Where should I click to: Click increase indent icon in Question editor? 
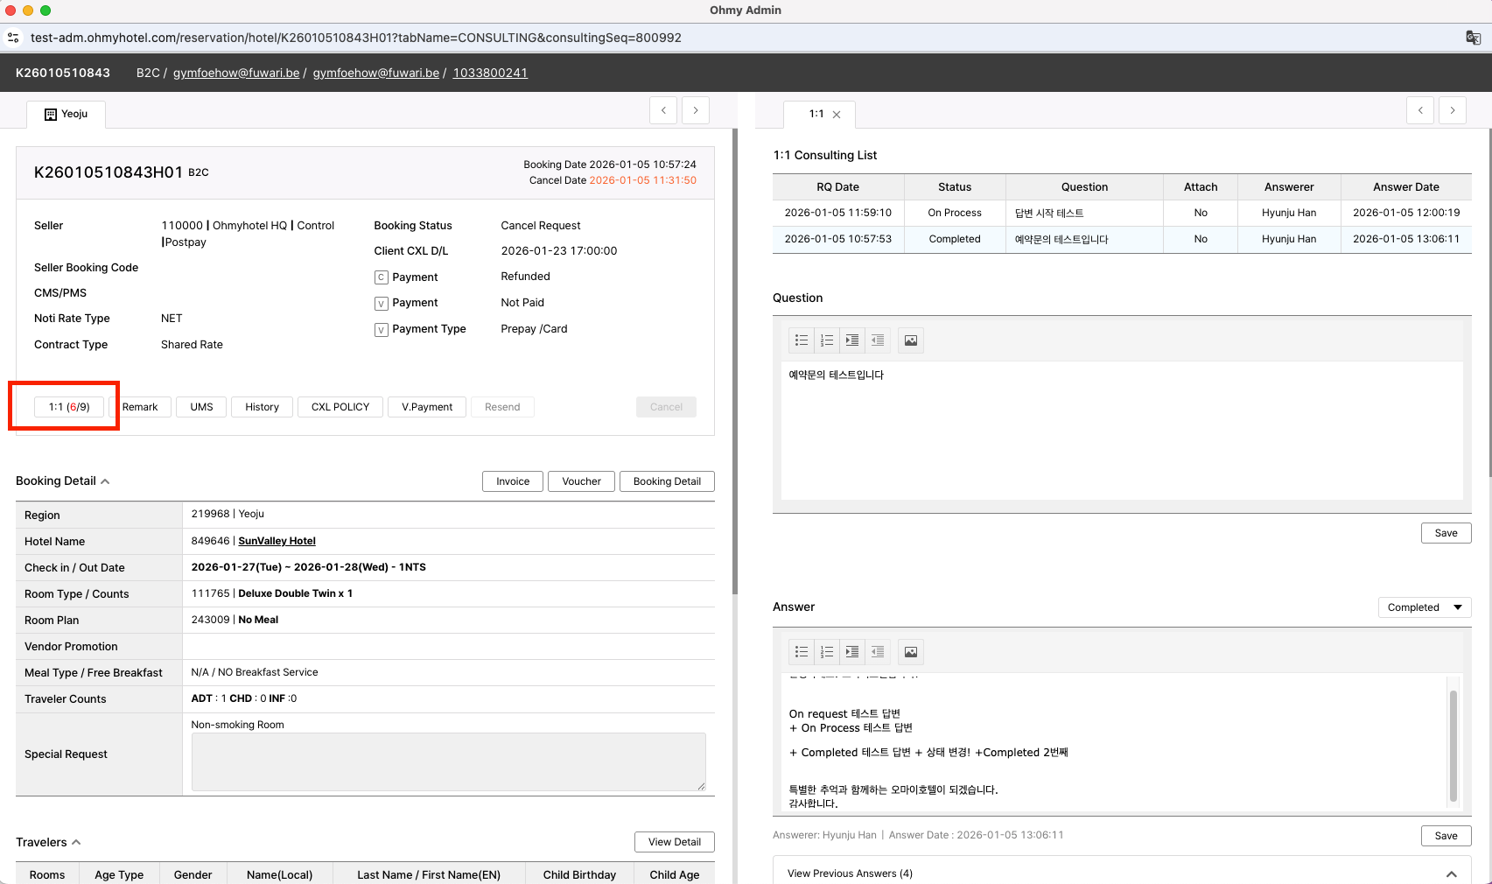pos(852,340)
